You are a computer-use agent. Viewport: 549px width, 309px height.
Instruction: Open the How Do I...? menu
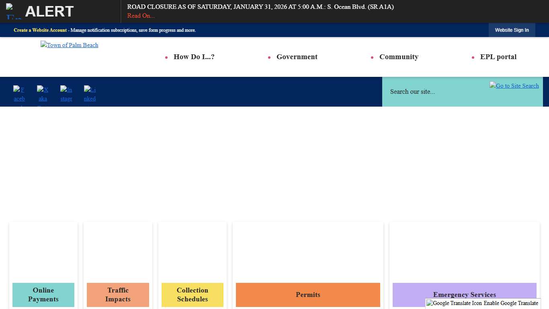pos(194,57)
